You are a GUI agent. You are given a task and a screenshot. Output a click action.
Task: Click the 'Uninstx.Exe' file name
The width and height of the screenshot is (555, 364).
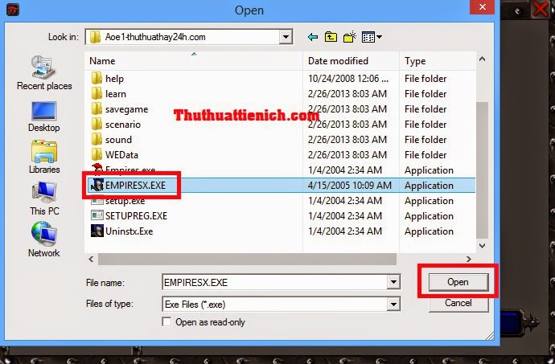click(129, 231)
